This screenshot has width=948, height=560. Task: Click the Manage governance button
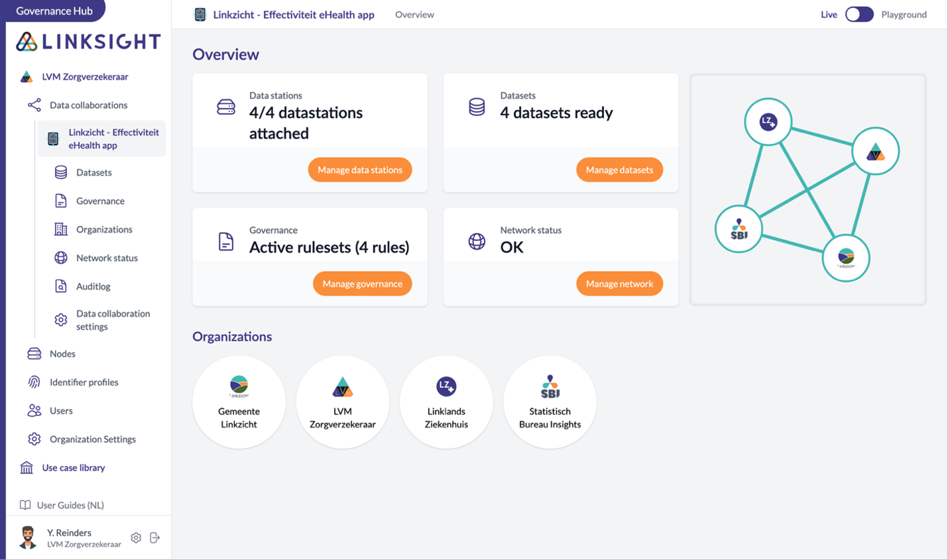pyautogui.click(x=362, y=284)
